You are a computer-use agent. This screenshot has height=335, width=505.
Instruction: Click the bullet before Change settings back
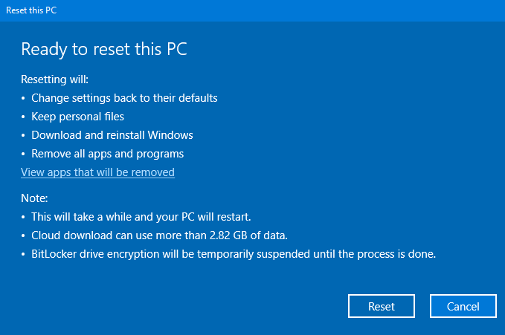[x=24, y=98]
